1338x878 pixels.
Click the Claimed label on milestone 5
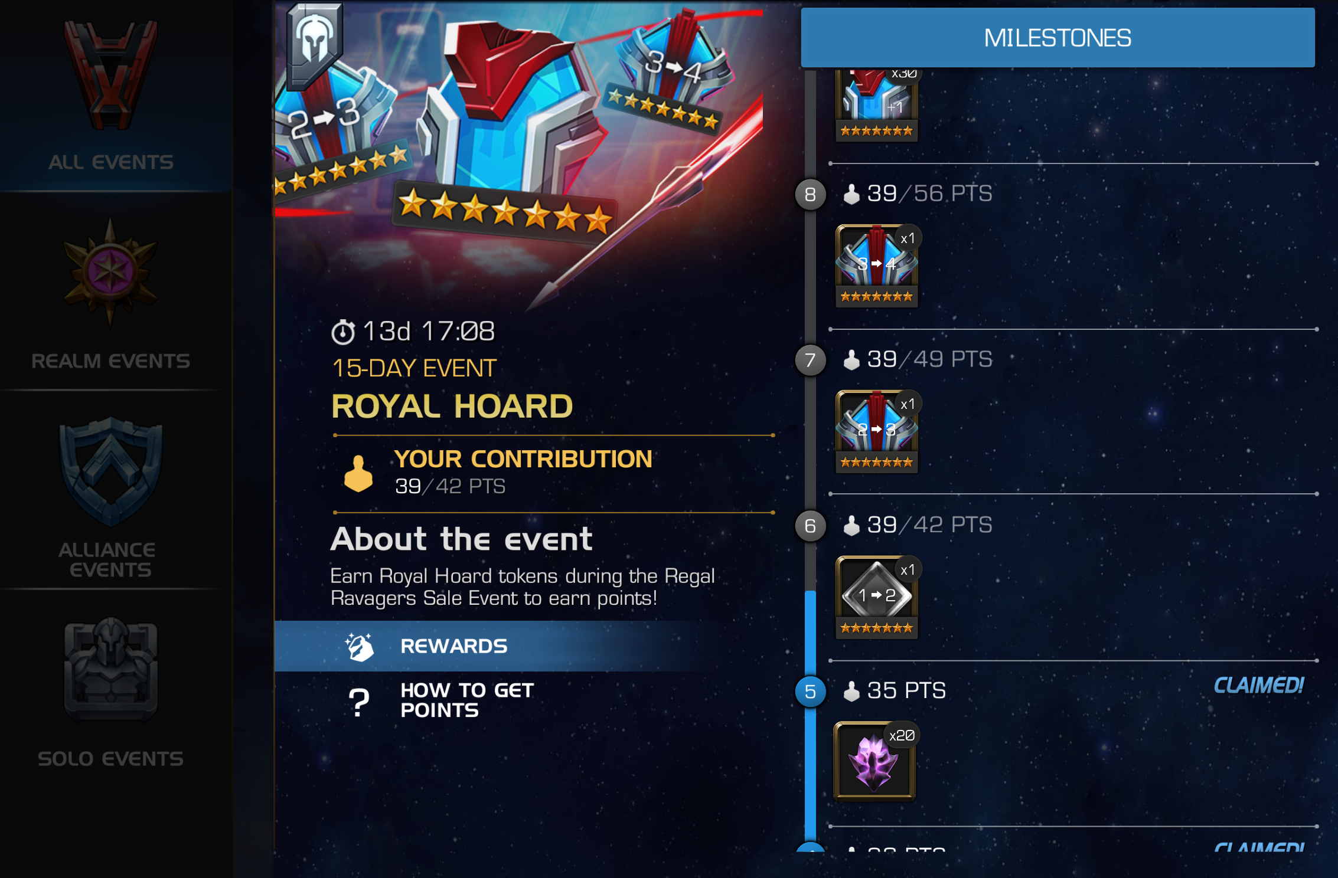pos(1258,686)
